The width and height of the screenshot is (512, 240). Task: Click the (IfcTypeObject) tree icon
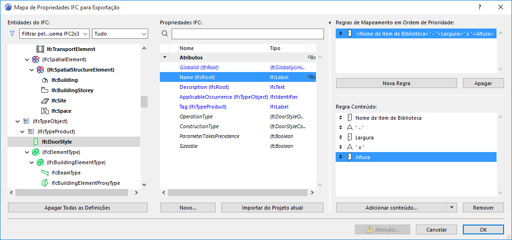[26, 121]
